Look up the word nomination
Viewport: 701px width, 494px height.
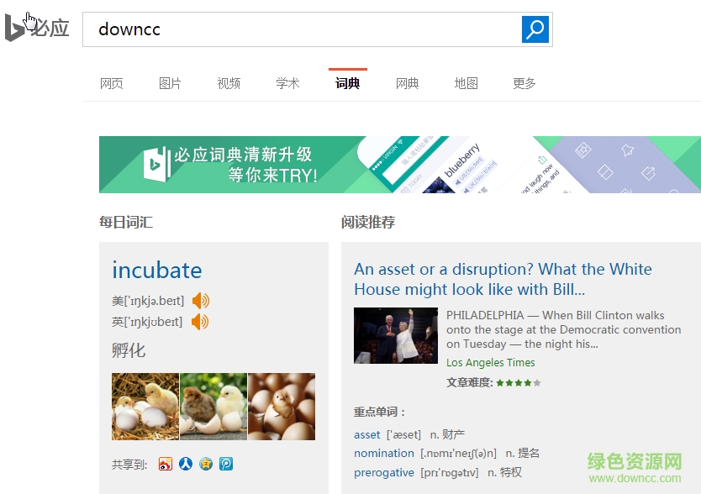(384, 454)
